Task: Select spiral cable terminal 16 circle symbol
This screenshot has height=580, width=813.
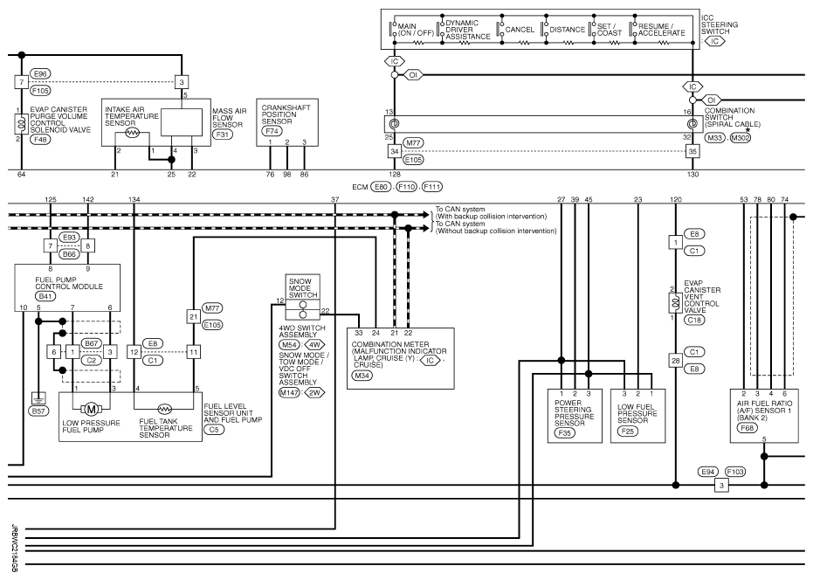Action: (x=692, y=124)
